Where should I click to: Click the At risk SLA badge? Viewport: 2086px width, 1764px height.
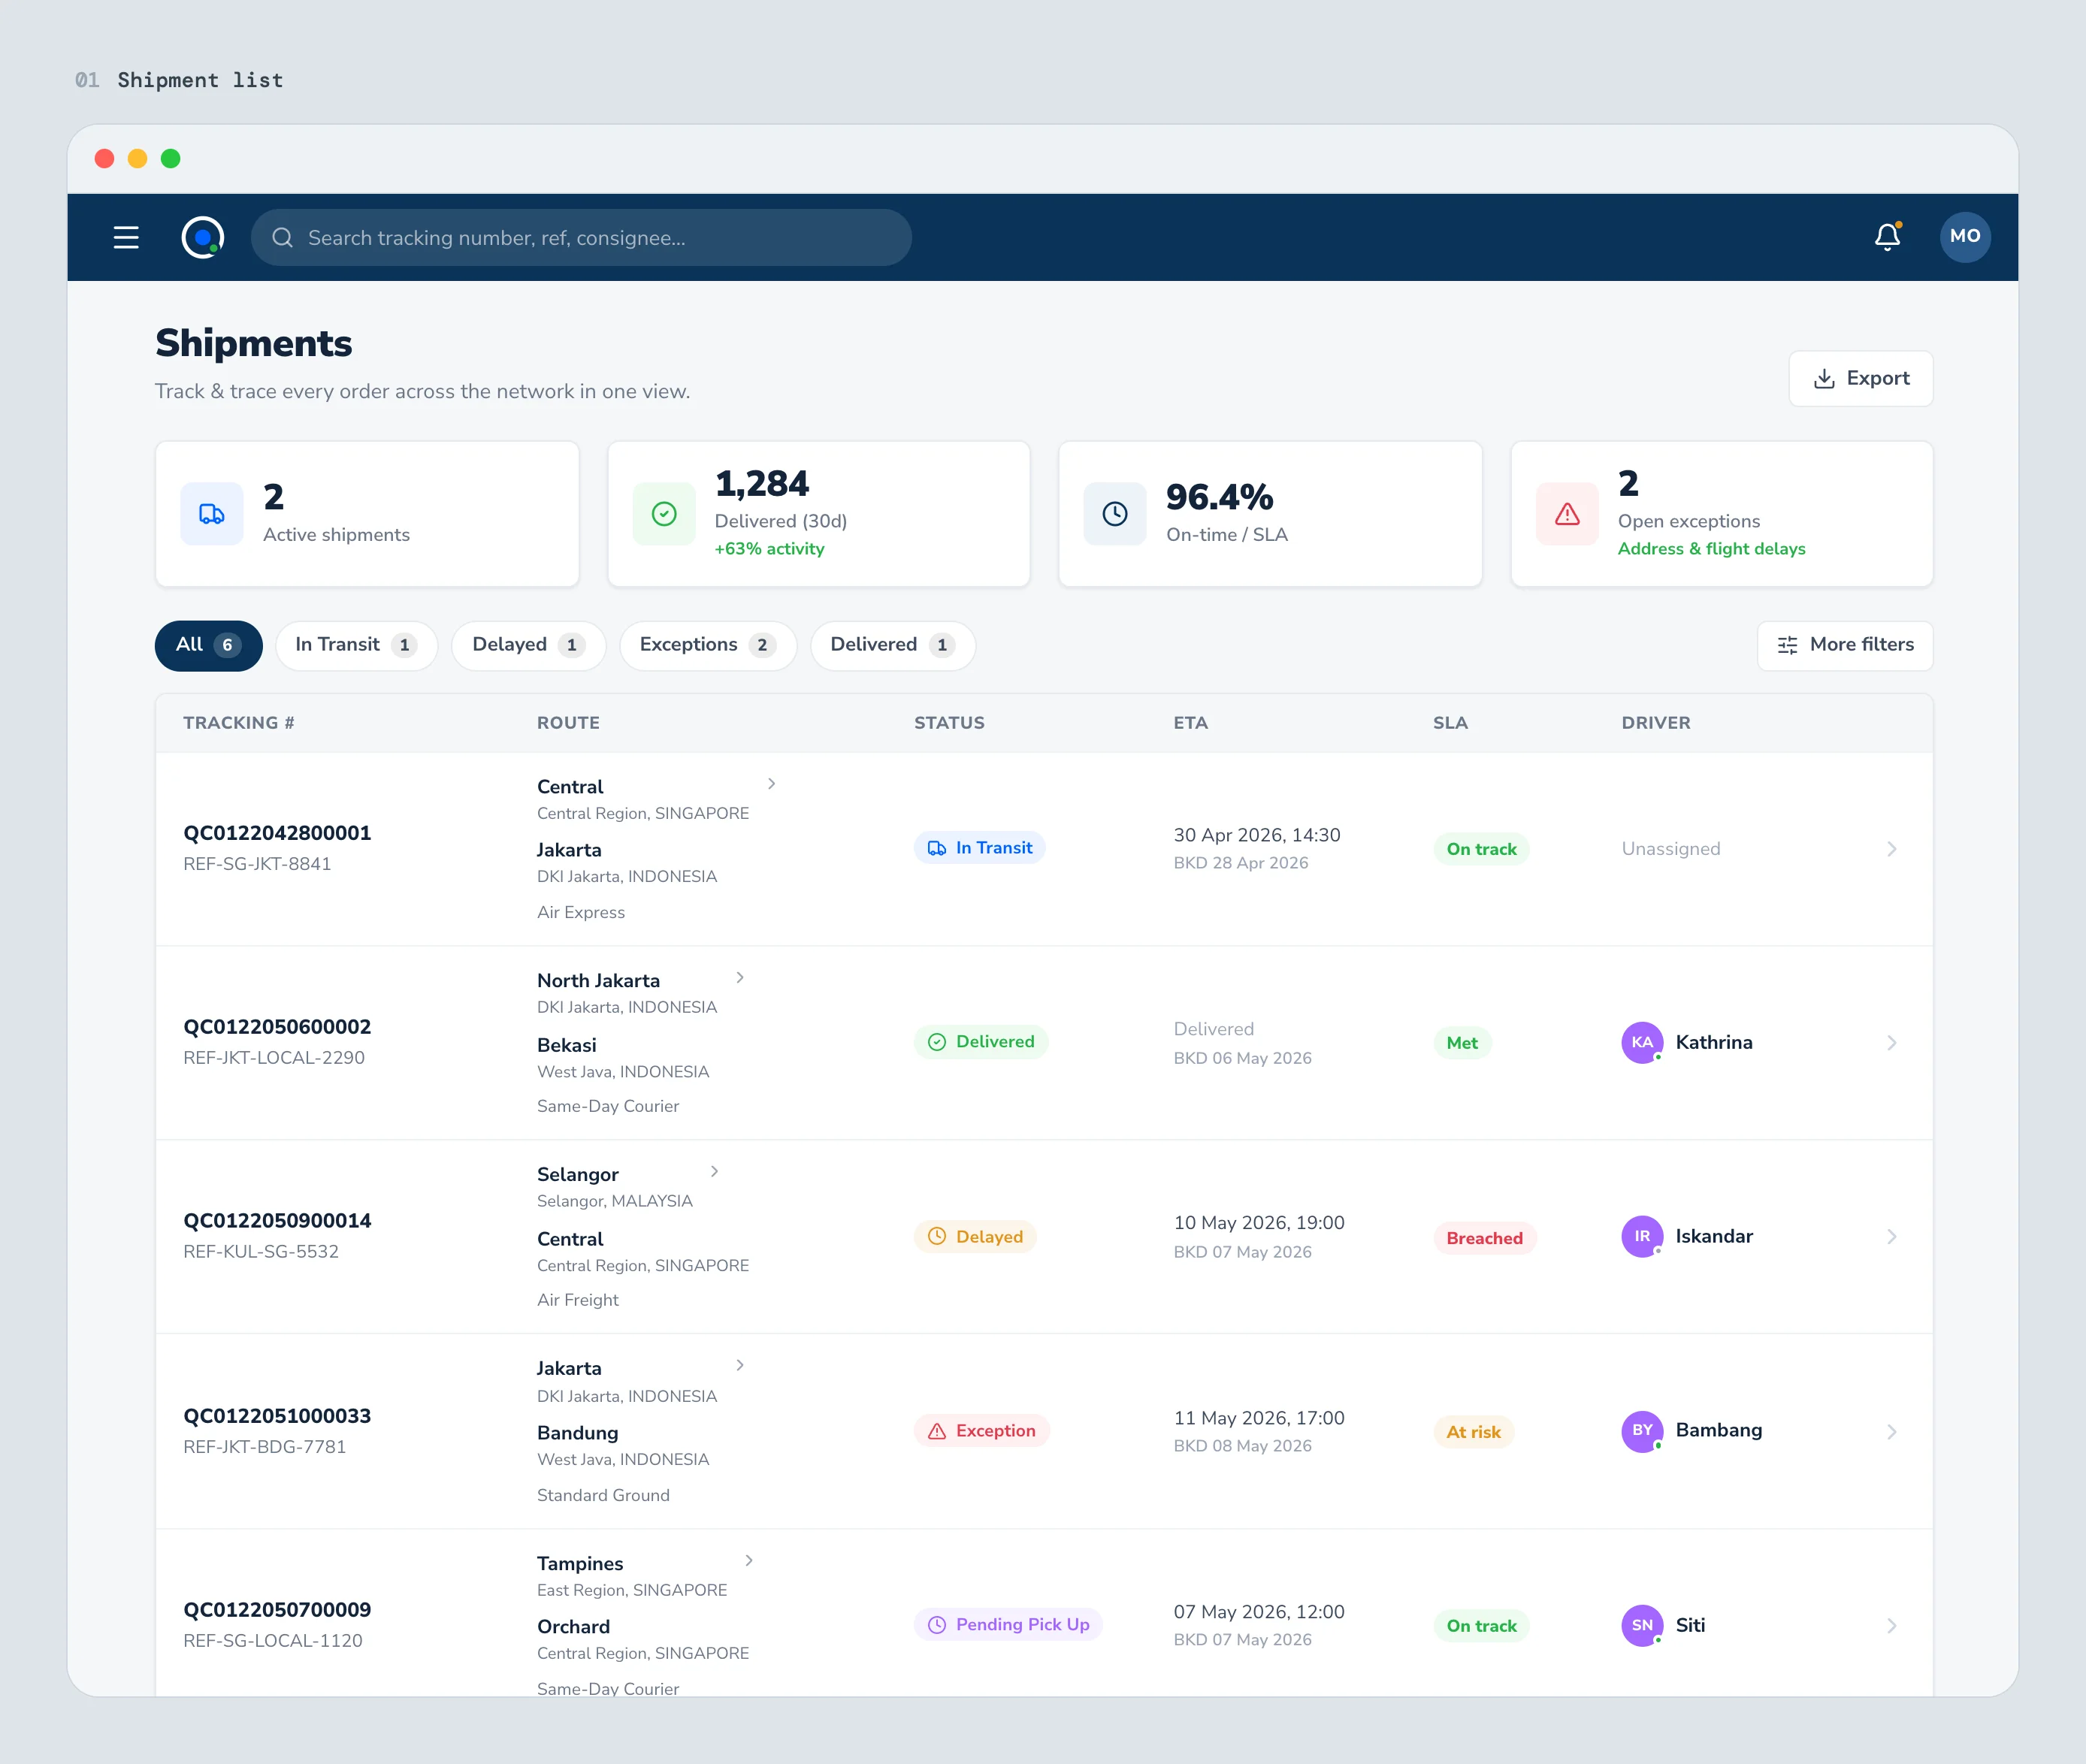[x=1473, y=1432]
